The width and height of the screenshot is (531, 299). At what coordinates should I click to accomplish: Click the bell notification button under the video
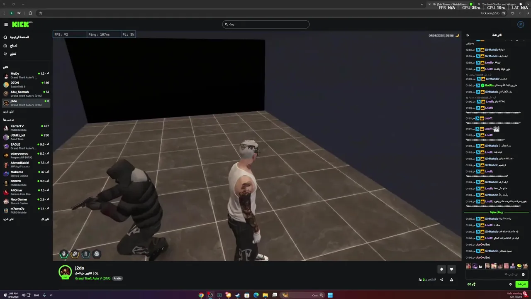[441, 269]
